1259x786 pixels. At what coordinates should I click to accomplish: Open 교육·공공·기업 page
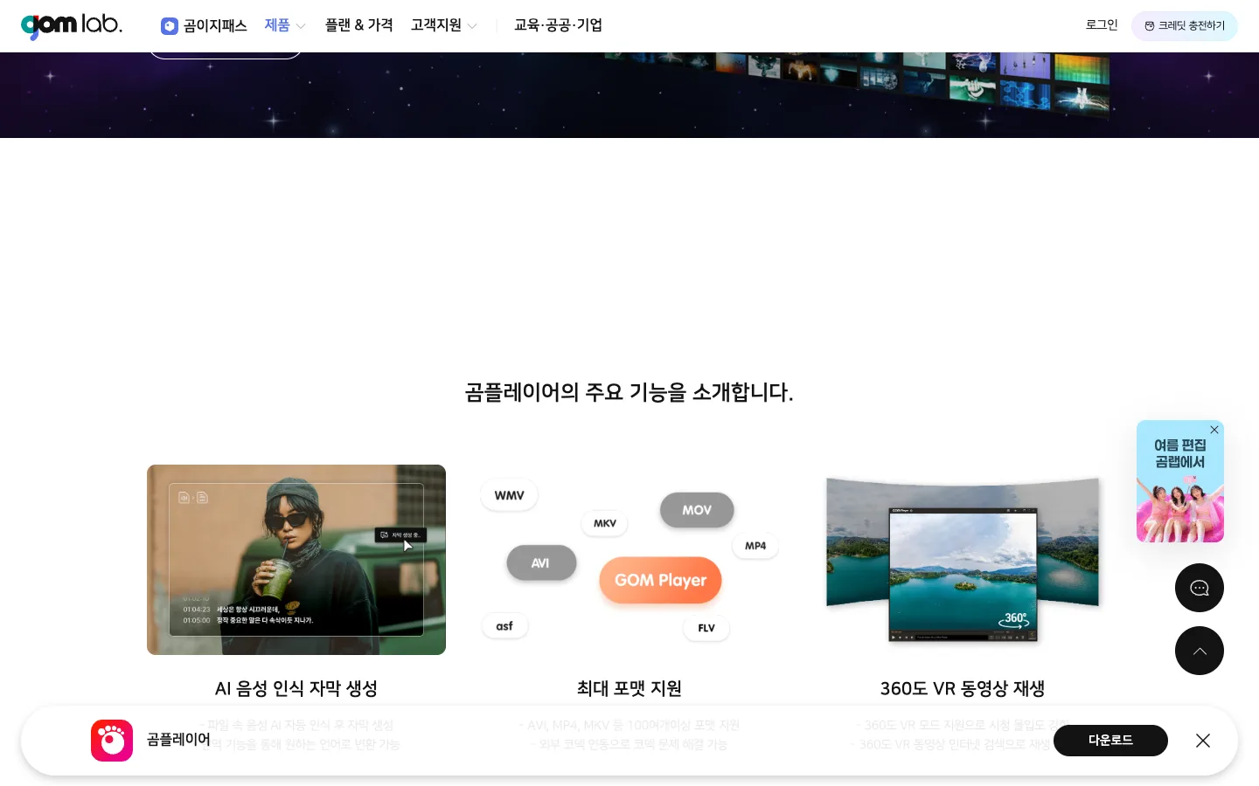(558, 25)
